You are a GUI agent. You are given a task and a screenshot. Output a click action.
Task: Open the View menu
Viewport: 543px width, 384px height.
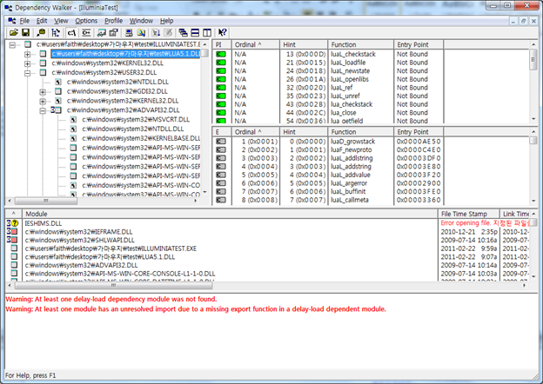click(61, 21)
